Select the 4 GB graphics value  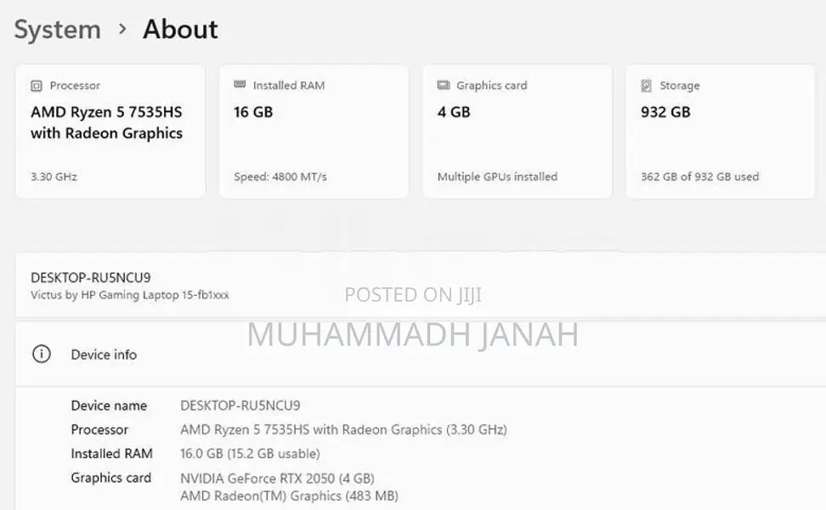pos(454,111)
